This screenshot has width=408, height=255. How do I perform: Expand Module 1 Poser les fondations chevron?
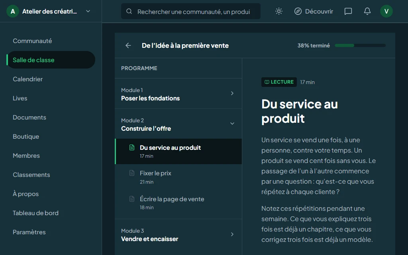coord(232,93)
